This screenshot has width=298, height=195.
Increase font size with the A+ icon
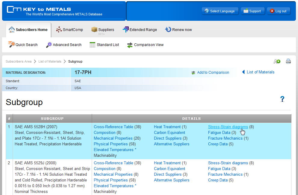tap(277, 61)
